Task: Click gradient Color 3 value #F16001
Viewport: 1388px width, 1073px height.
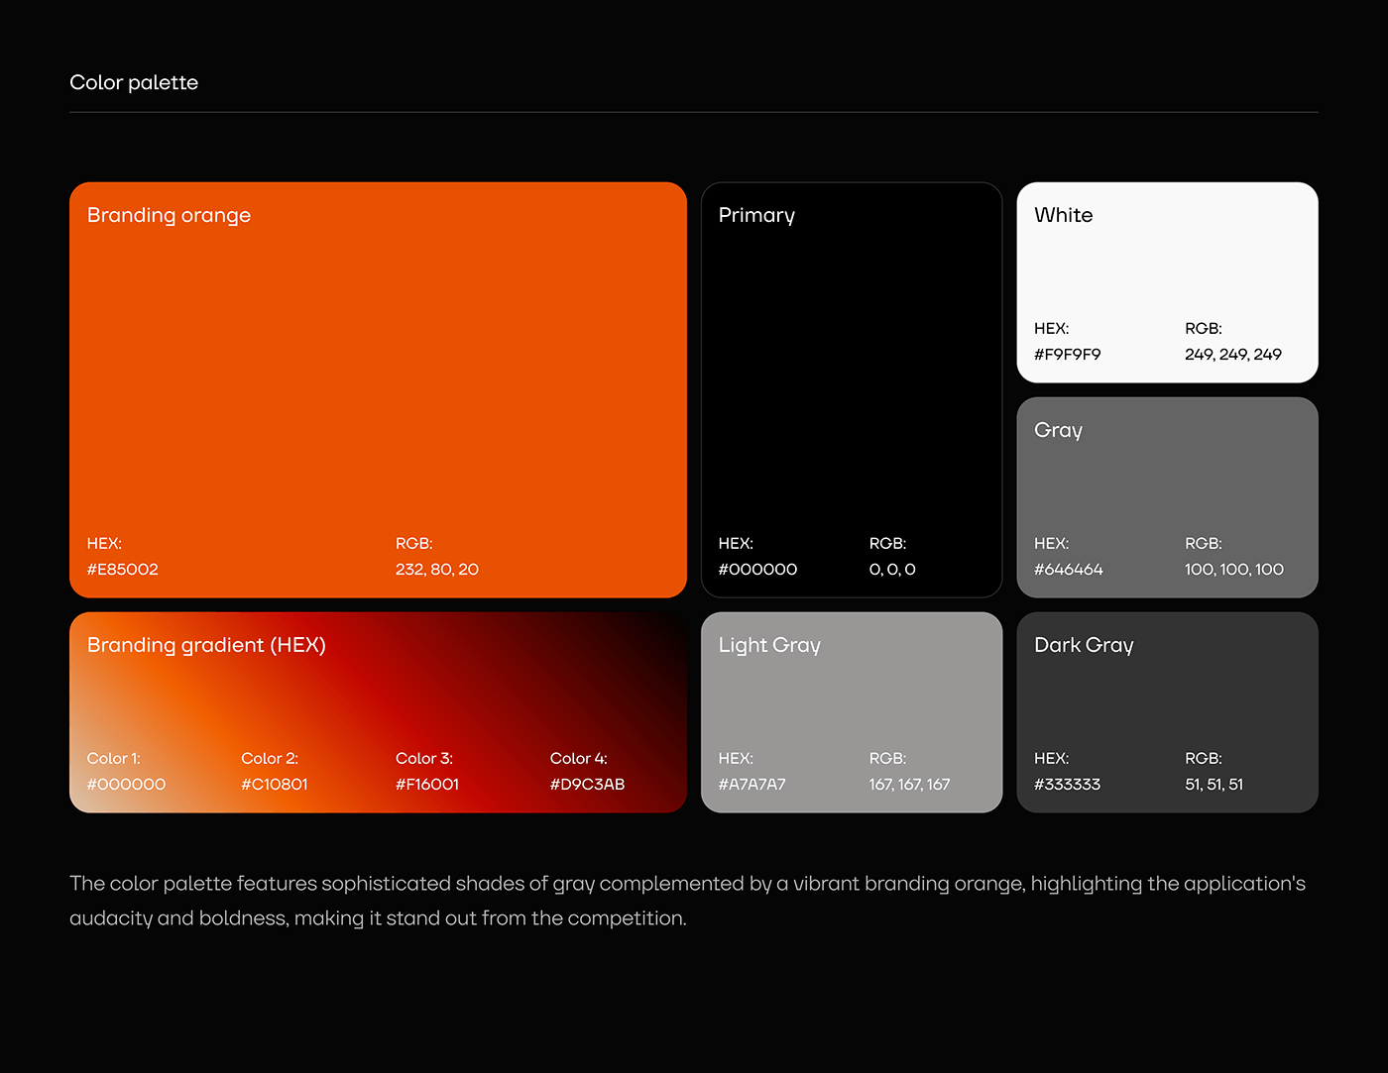Action: tap(427, 785)
